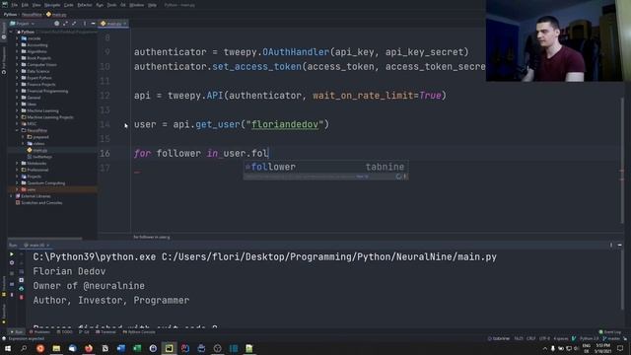The image size is (631, 355).
Task: Select follower tabnine completion suggestion
Action: 325,167
